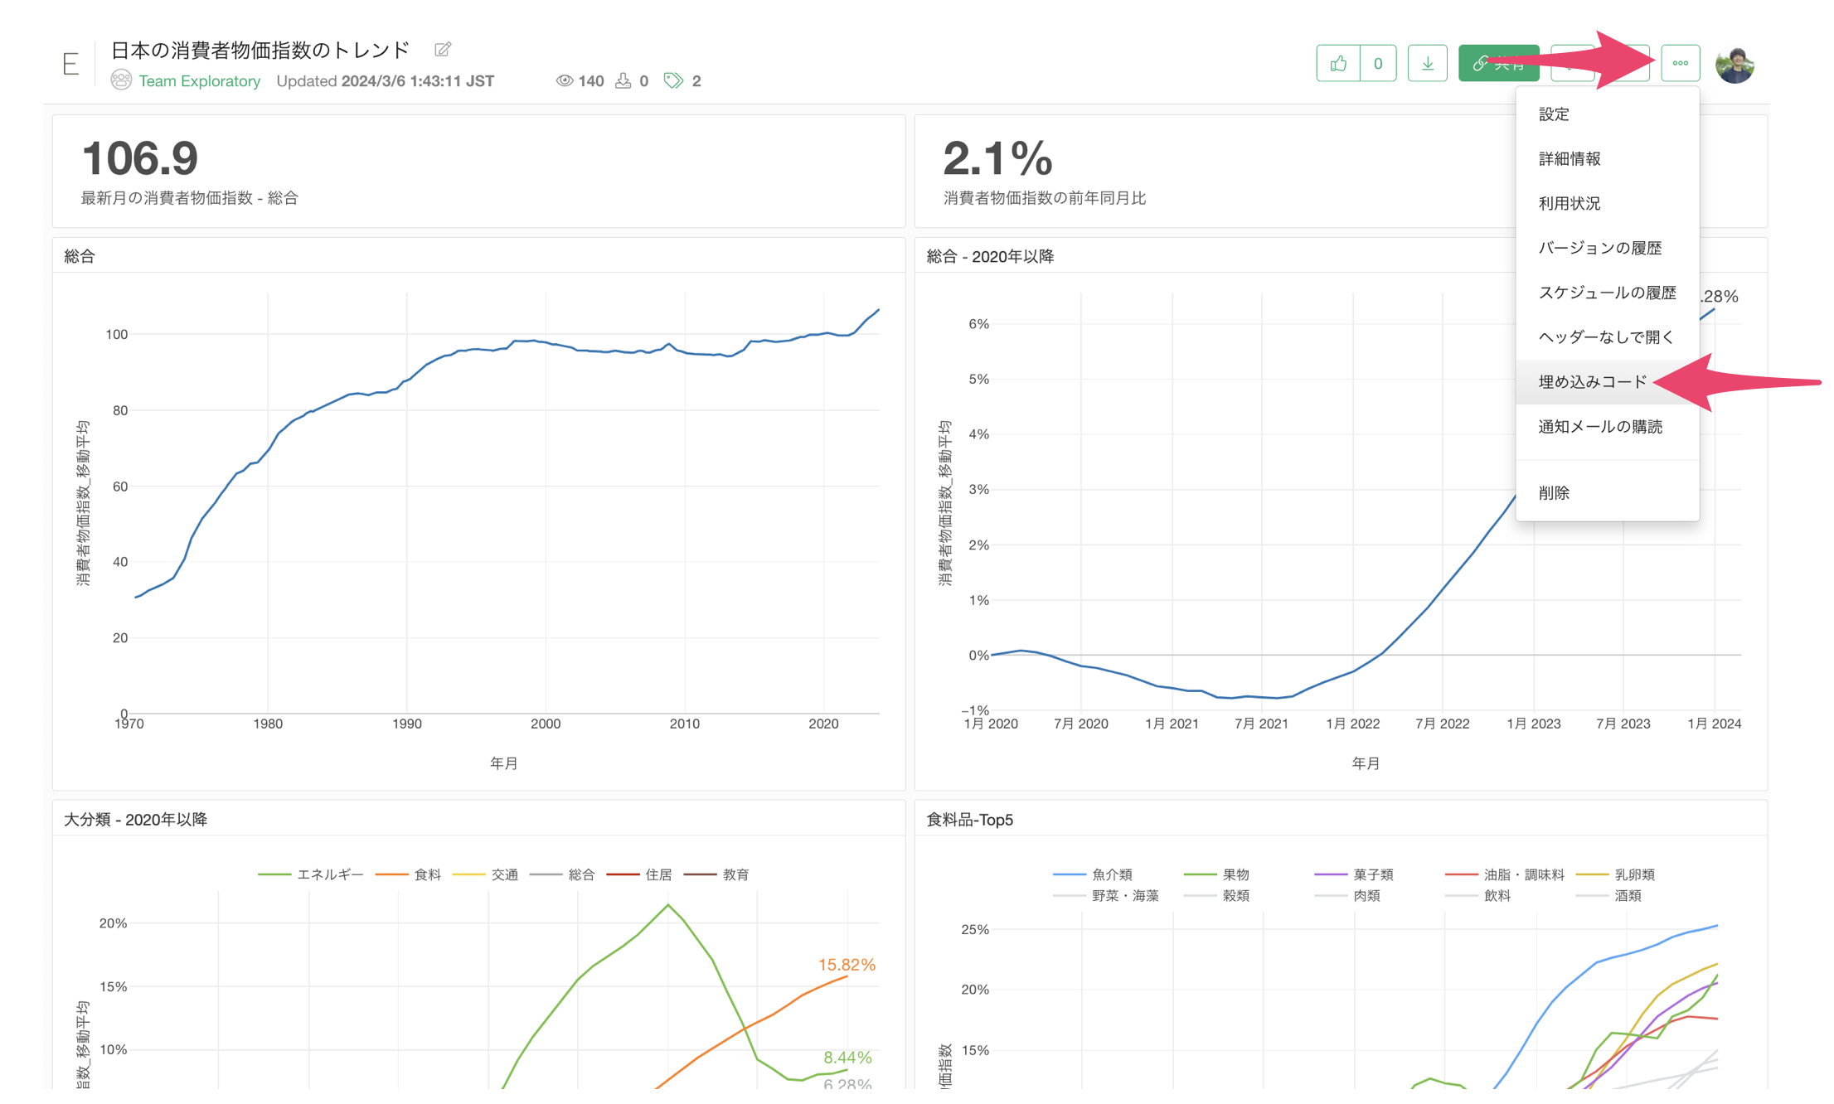Click the green 共有 share button
This screenshot has height=1104, width=1834.
click(x=1498, y=63)
